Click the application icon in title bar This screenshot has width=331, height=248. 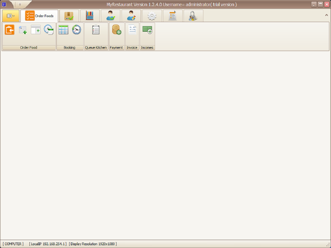coord(4,4)
